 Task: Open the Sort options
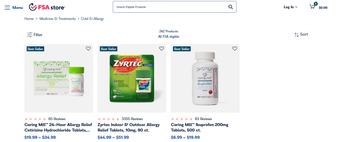(301, 35)
